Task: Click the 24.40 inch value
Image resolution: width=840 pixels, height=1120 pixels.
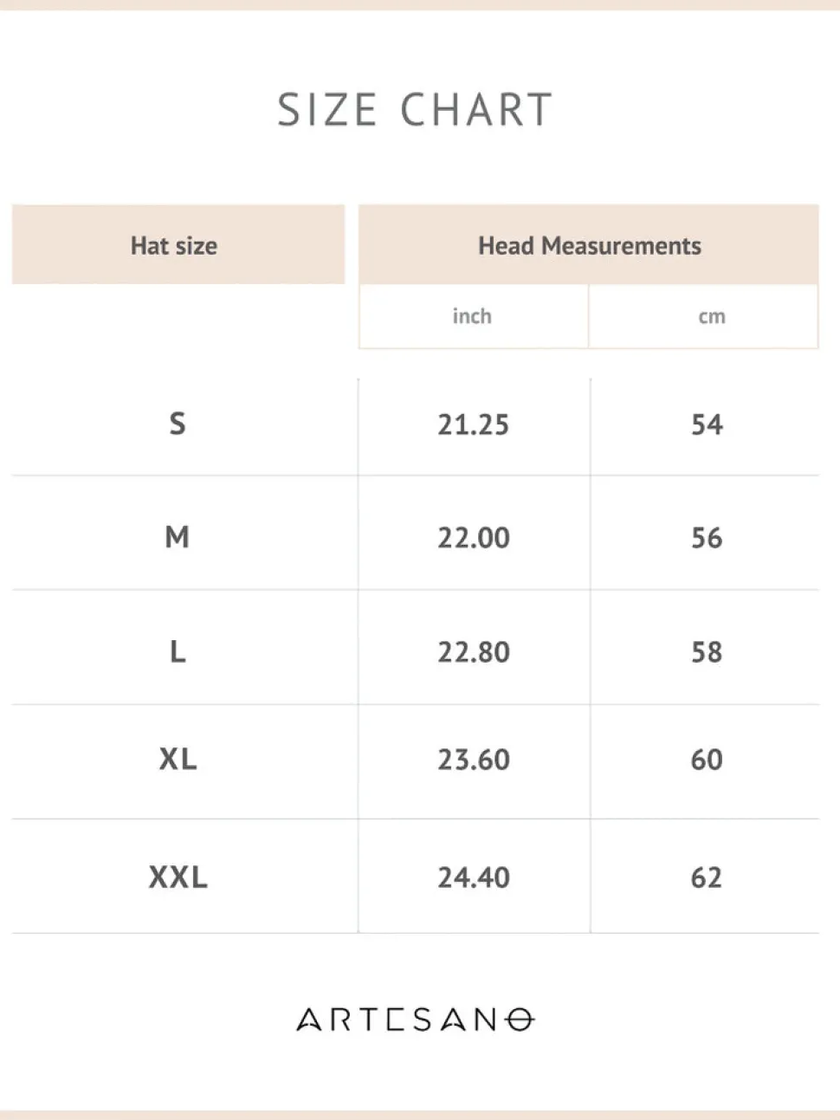Action: pyautogui.click(x=474, y=877)
